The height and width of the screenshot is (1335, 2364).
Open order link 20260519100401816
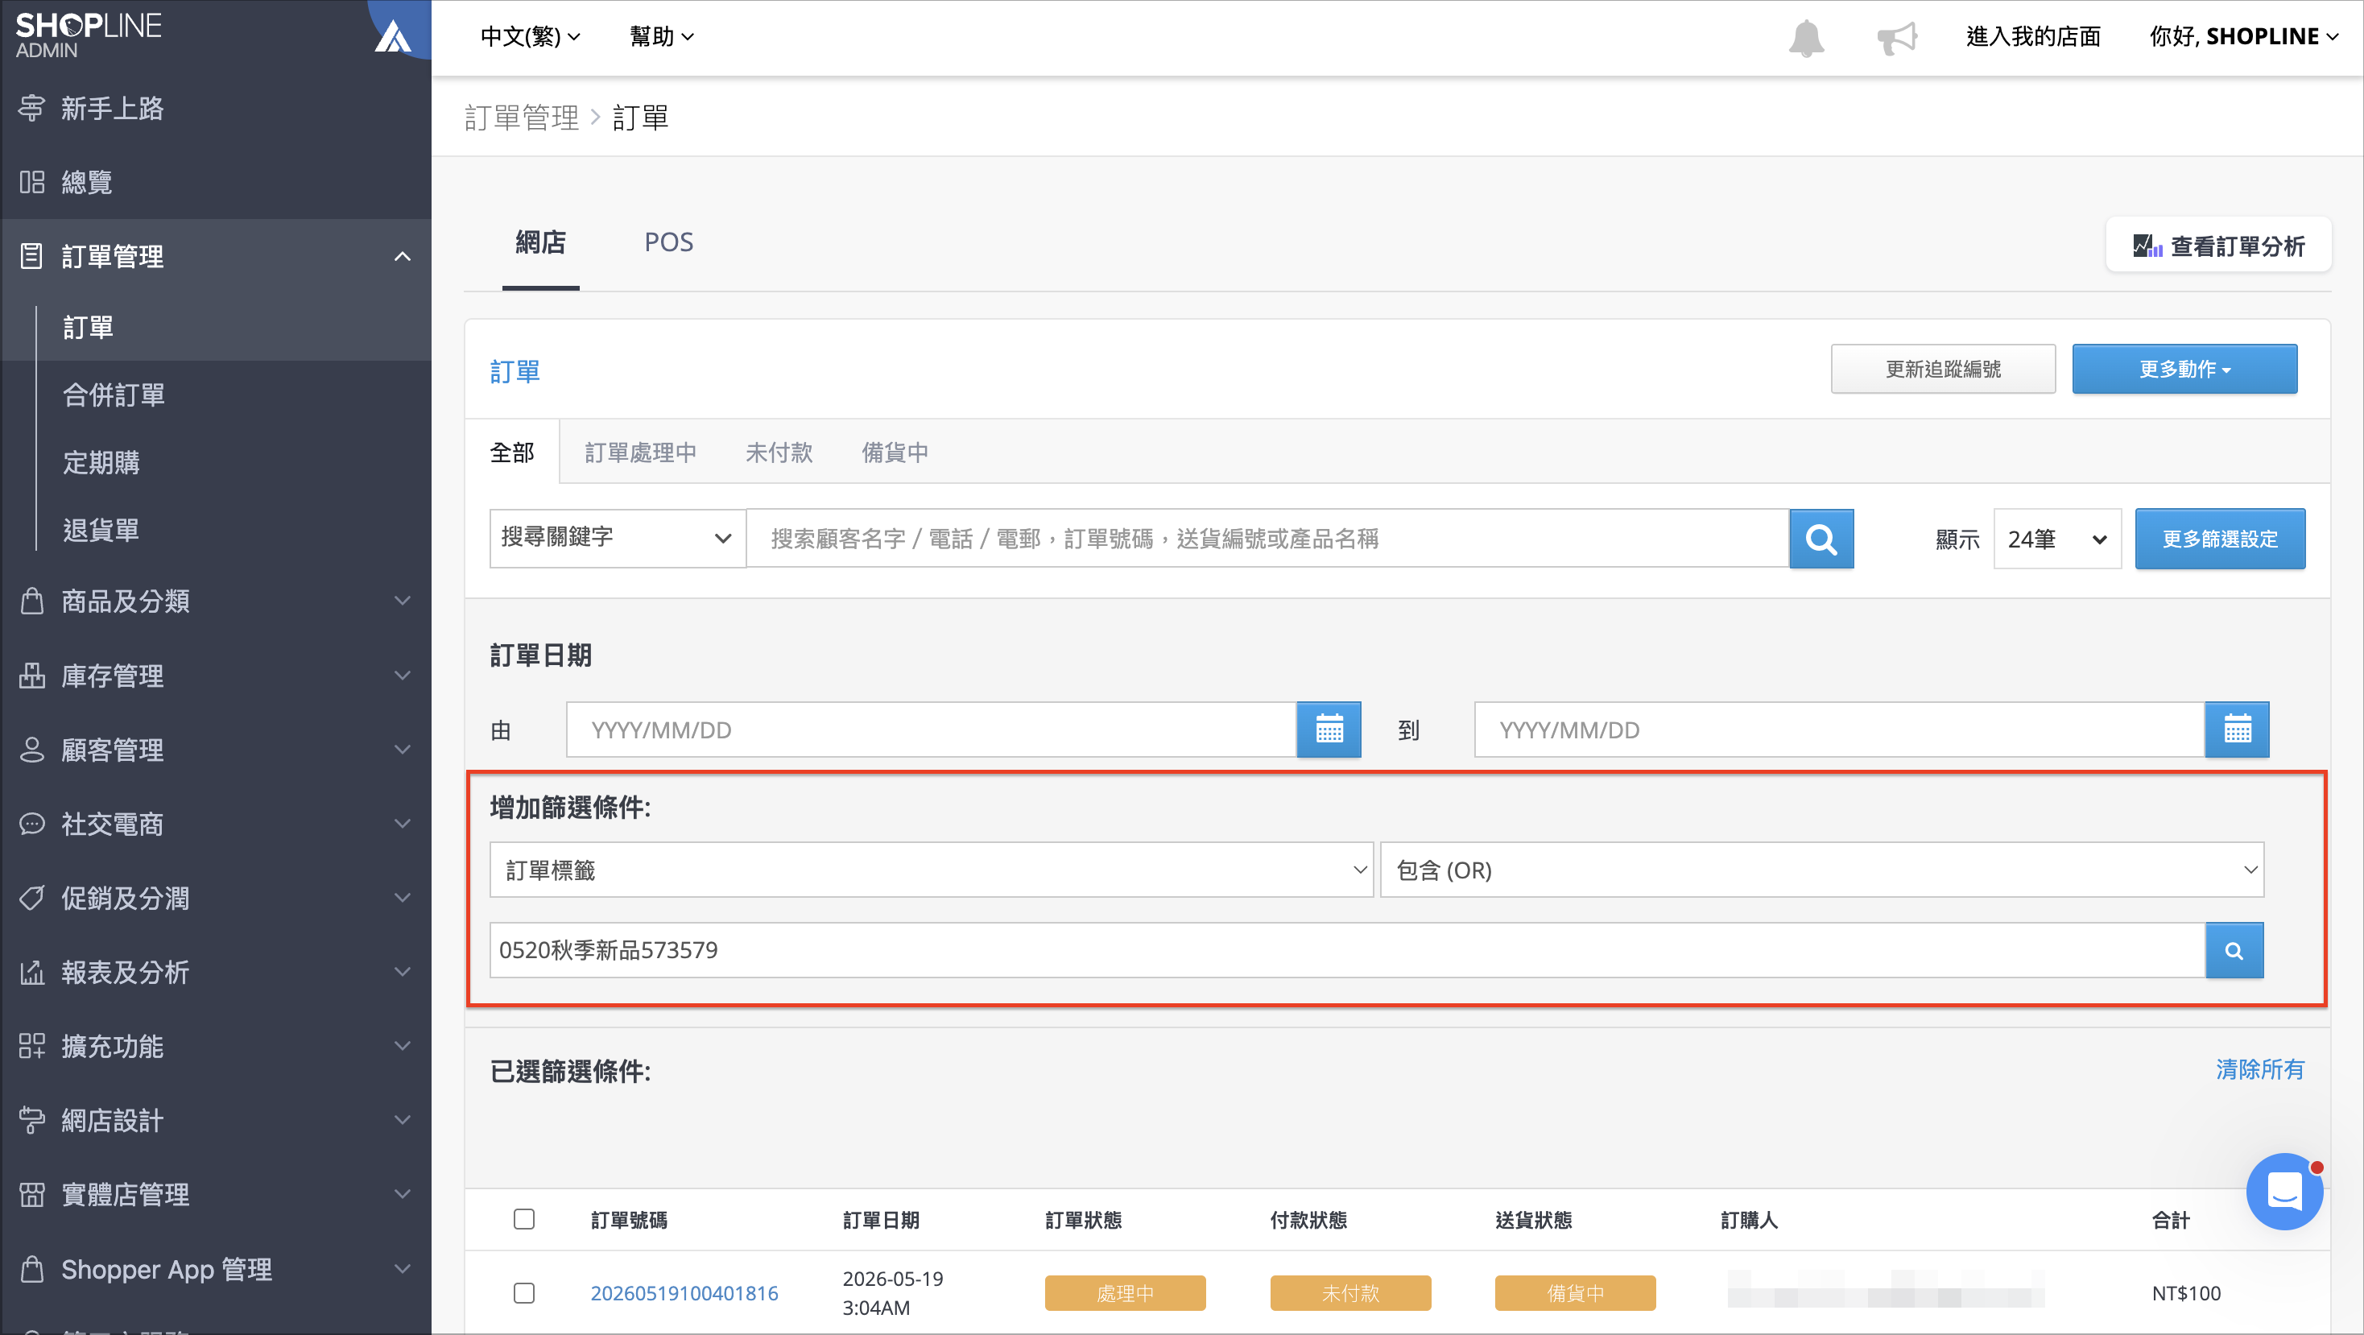pyautogui.click(x=684, y=1293)
